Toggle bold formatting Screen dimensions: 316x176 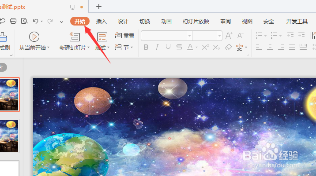click(146, 48)
